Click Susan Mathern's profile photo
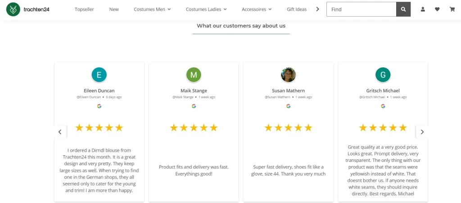The image size is (461, 203). point(288,75)
